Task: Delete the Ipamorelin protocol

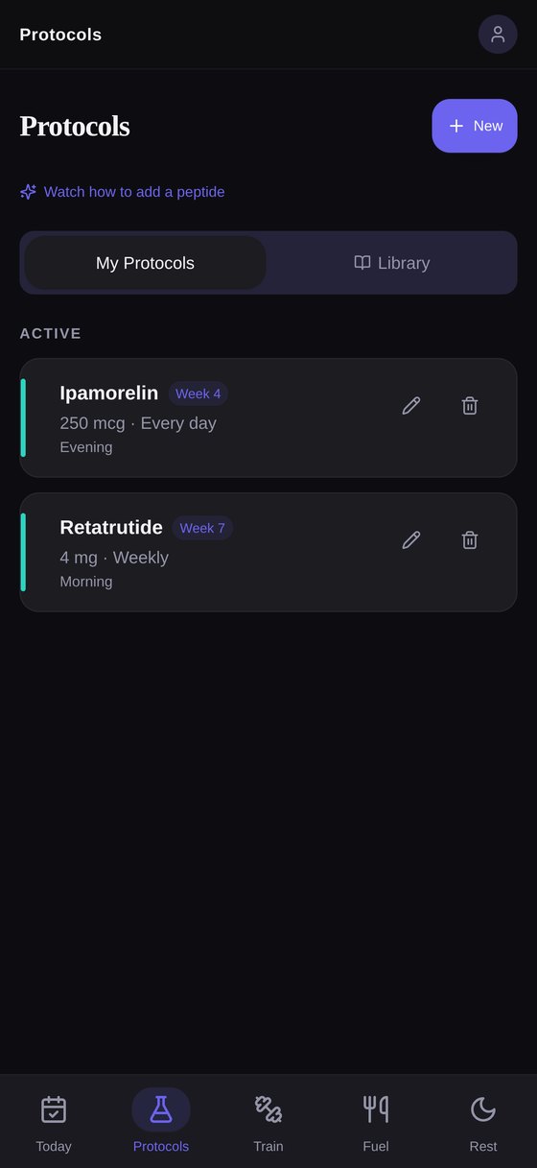Action: (x=470, y=406)
